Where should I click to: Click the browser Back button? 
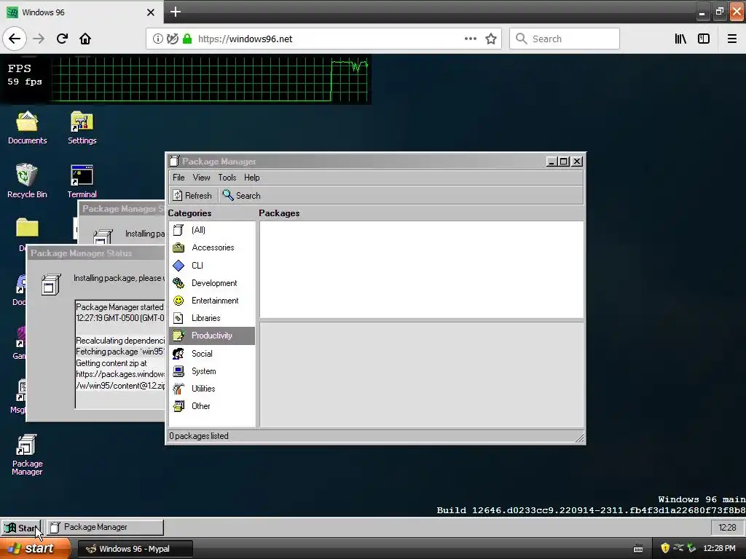tap(15, 39)
